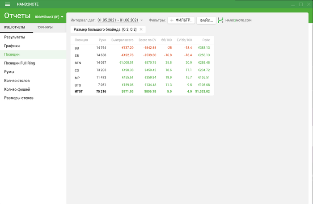Click BB loss value -€737.20
Image resolution: width=313 pixels, height=204 pixels.
tap(127, 48)
